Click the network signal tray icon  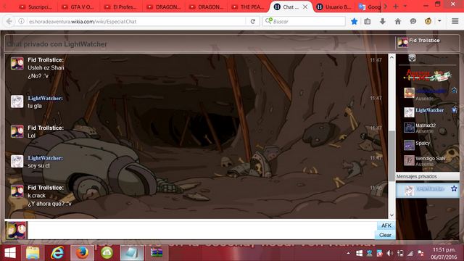(x=410, y=253)
